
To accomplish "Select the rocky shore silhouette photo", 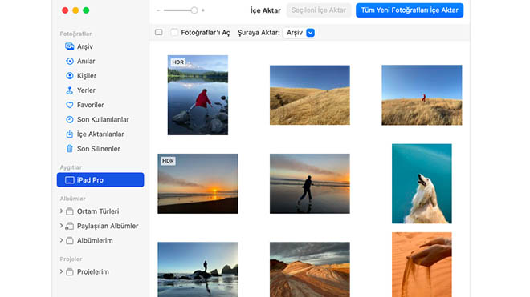I will coord(198,269).
